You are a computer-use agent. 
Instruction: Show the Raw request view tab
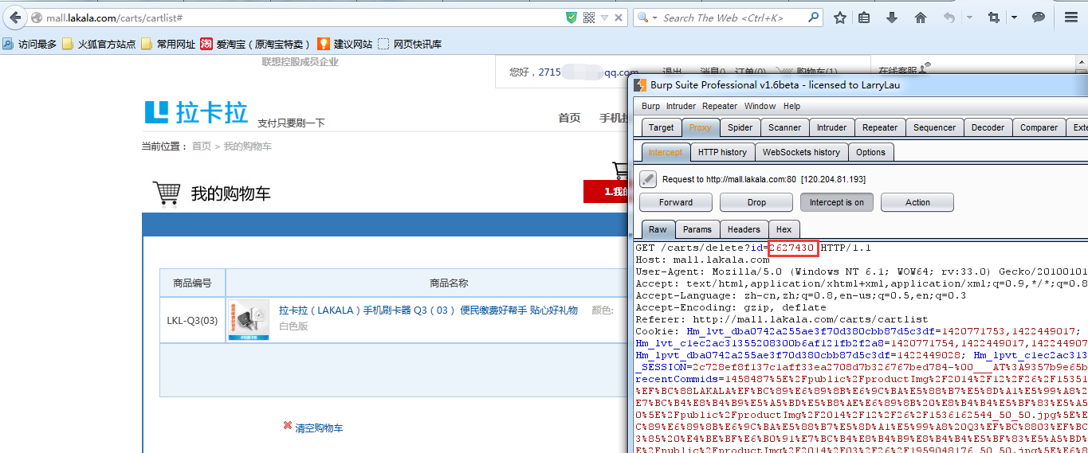tap(658, 229)
